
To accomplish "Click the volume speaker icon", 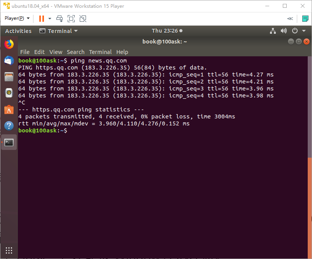I will coord(284,31).
